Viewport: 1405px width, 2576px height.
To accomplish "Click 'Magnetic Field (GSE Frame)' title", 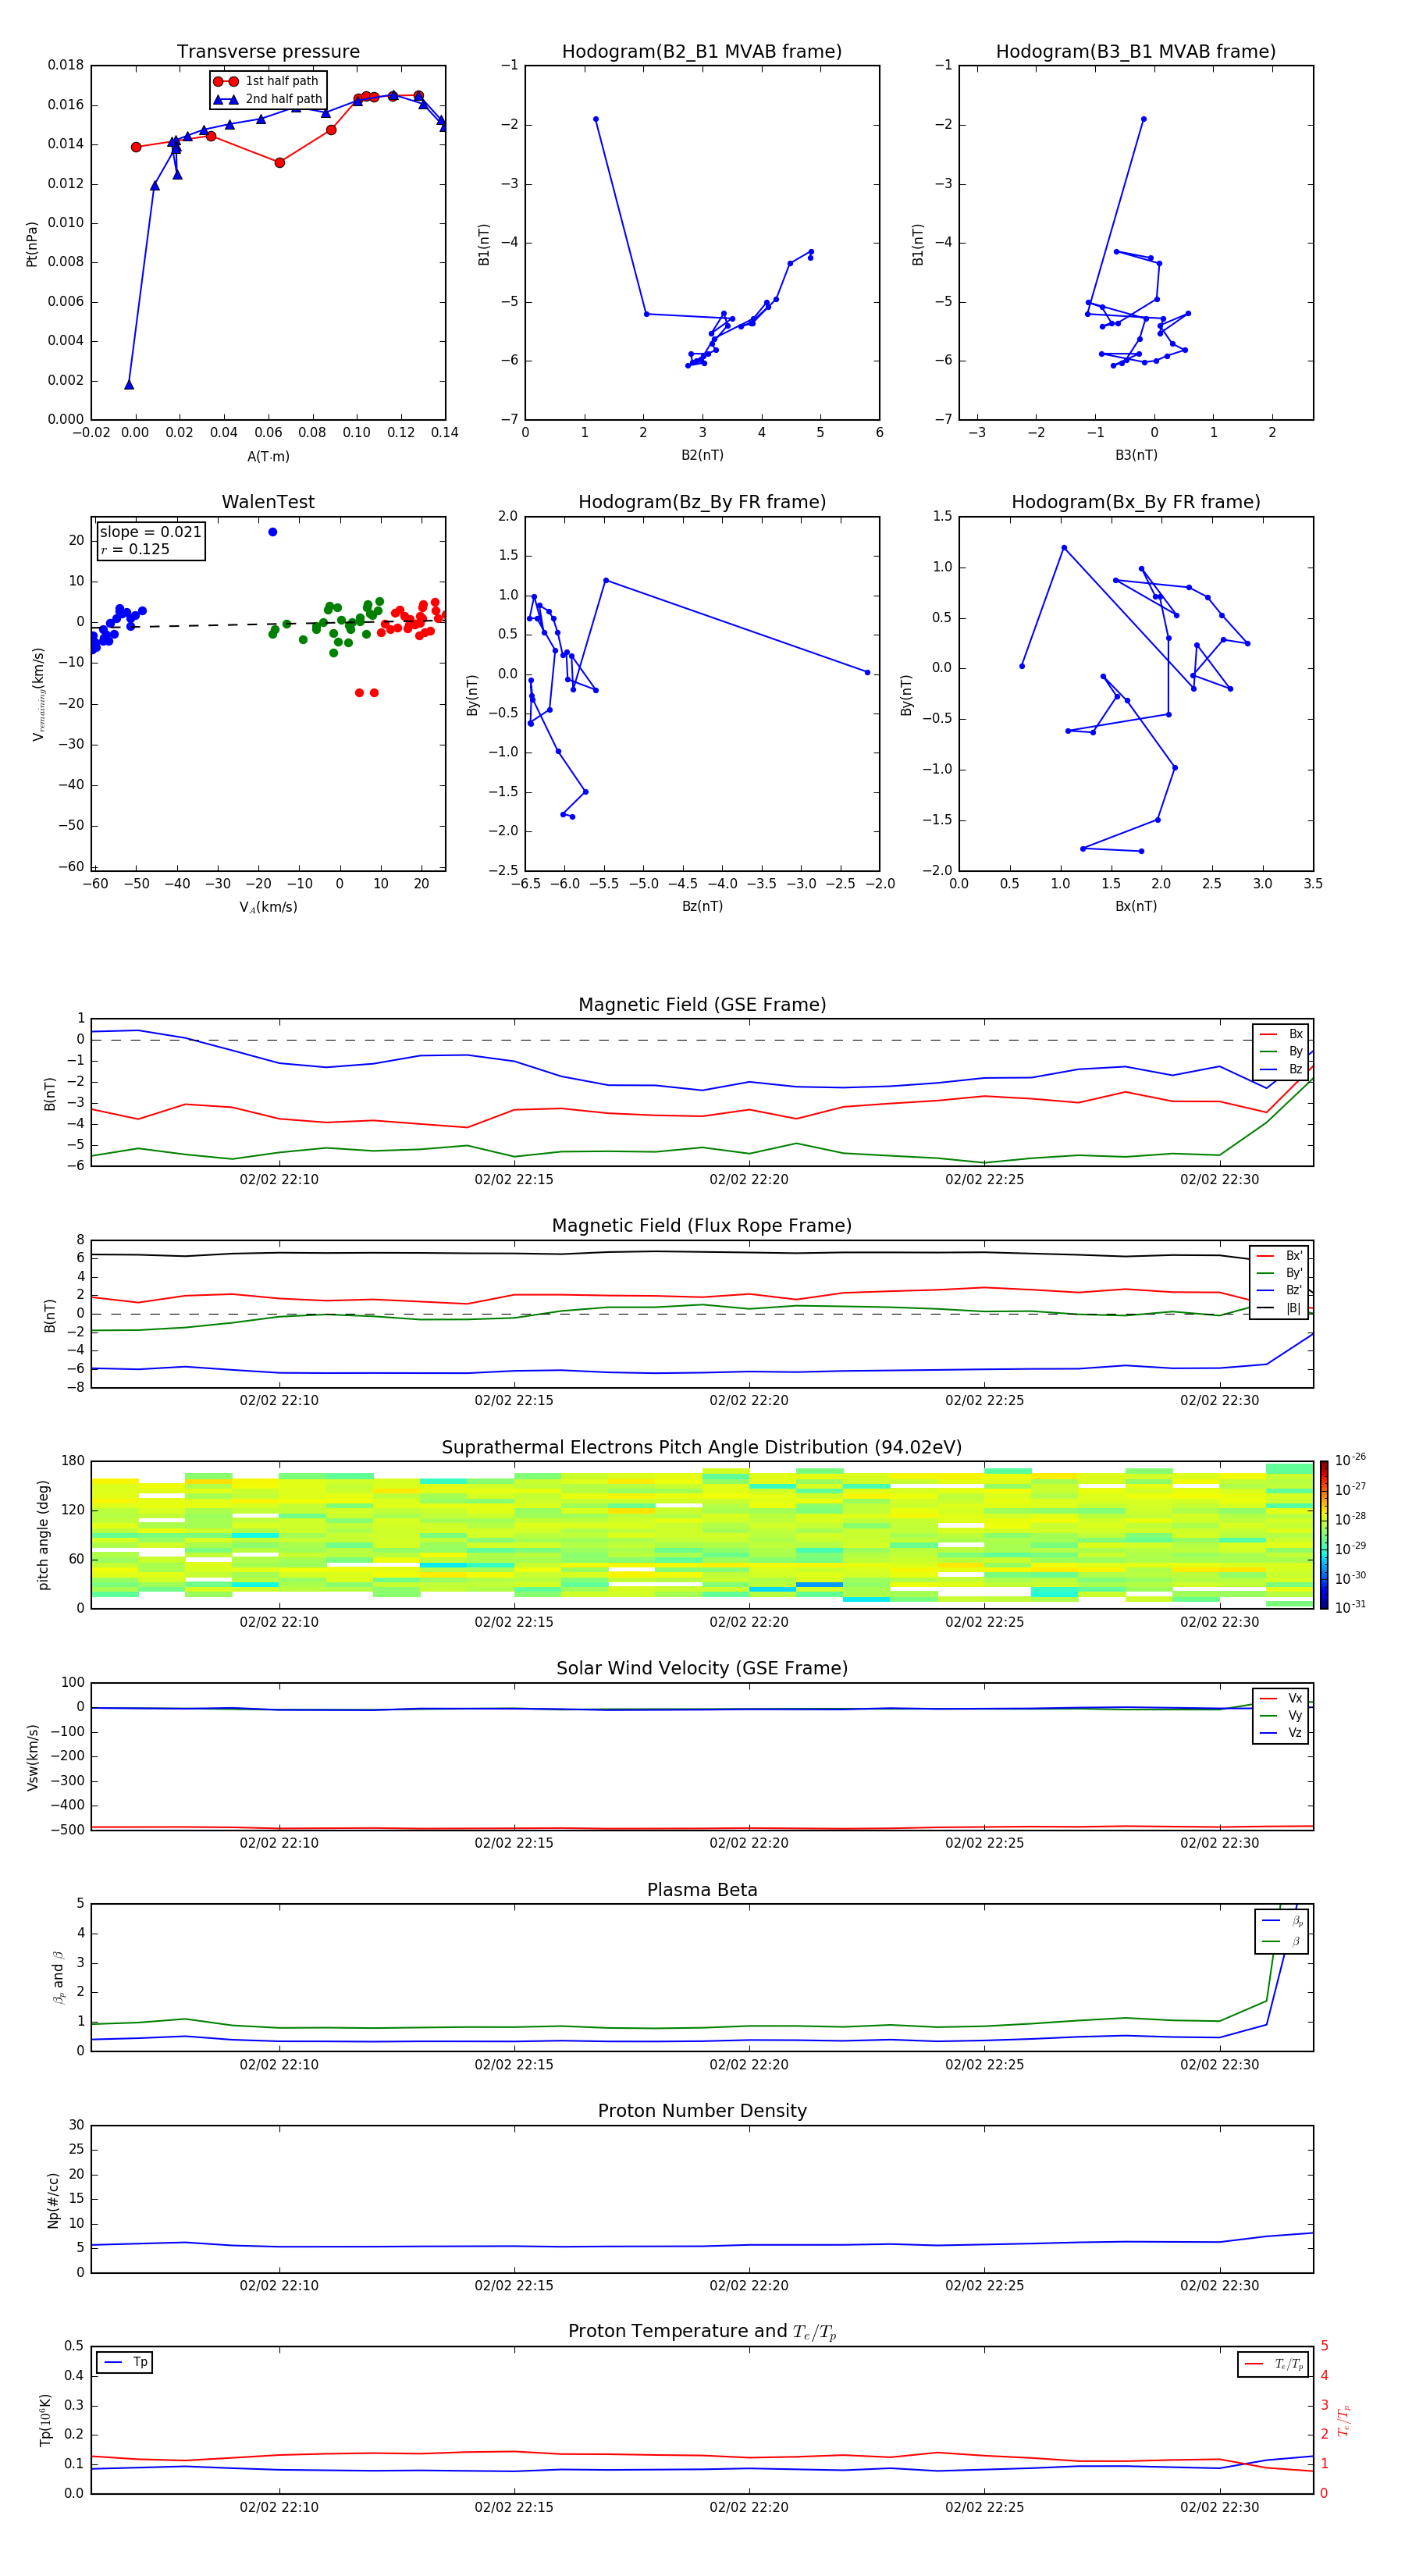I will (702, 1005).
